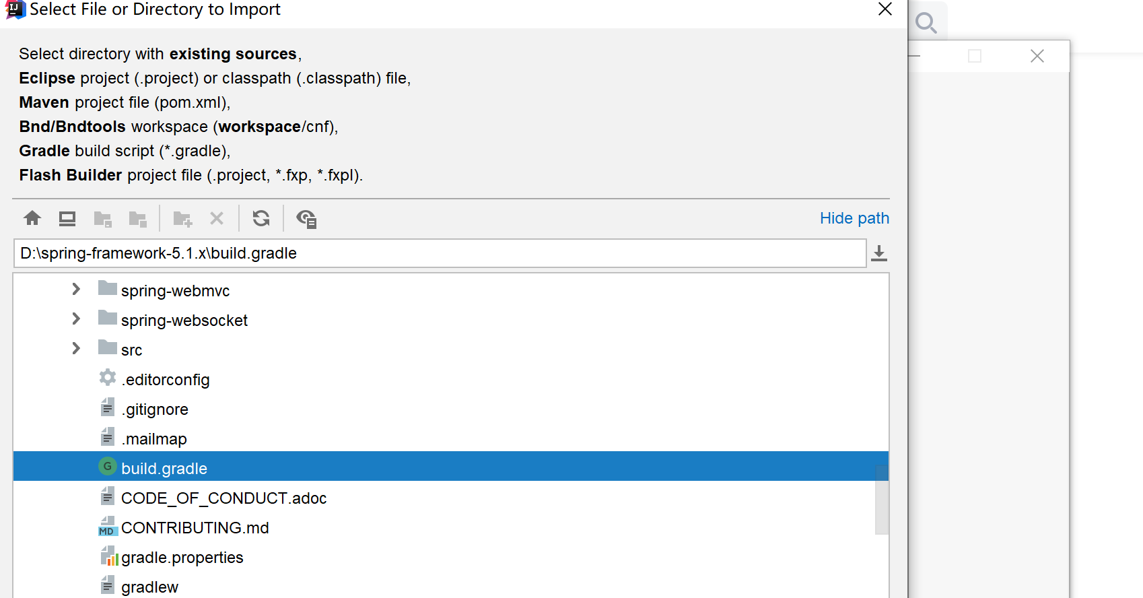Create a New Folder via toolbar
Screen dimensions: 1143x598
click(182, 218)
